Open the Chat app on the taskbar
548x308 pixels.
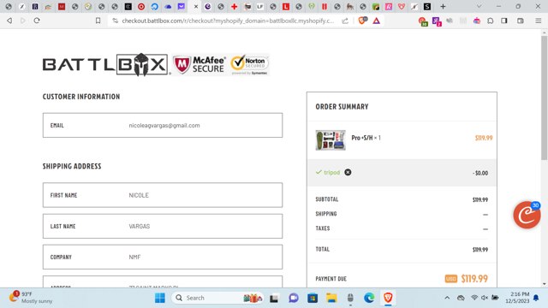[294, 298]
